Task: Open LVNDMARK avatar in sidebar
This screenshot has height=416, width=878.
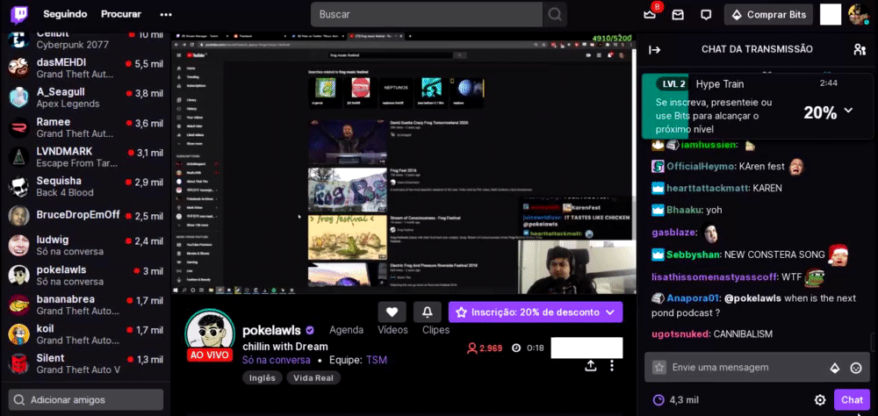Action: 18,157
